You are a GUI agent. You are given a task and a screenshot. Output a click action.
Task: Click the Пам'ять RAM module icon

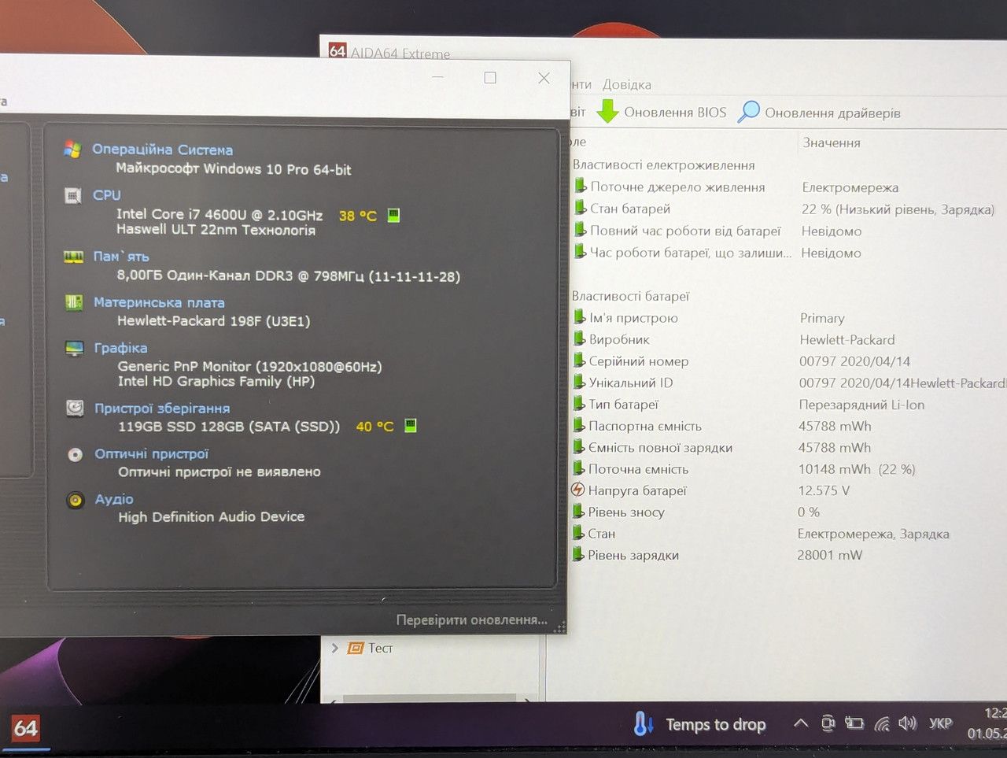[73, 257]
